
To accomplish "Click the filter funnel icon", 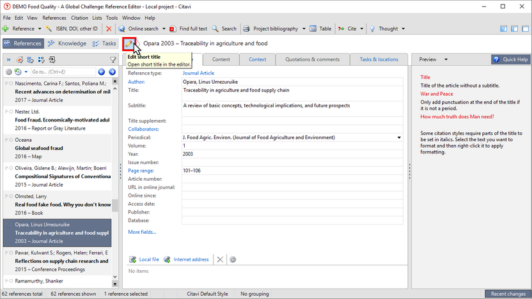I will (113, 60).
